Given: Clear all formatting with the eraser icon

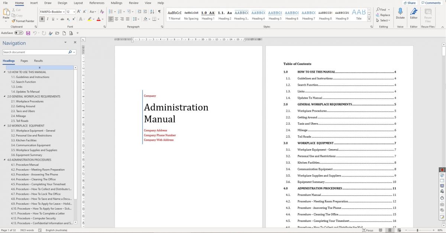Looking at the screenshot, I should 103,11.
